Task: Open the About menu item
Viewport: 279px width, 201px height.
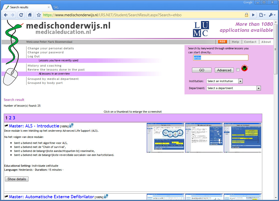Action: (x=266, y=42)
